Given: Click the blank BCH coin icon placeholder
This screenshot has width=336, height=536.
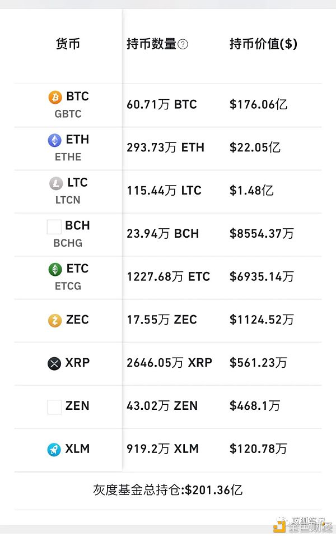Looking at the screenshot, I should [x=54, y=227].
